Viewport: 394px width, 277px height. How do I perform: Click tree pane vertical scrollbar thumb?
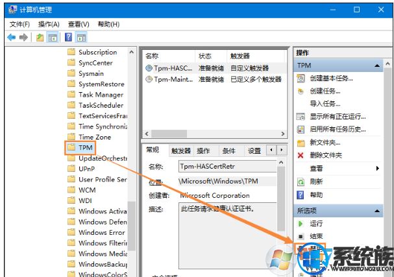pyautogui.click(x=131, y=226)
